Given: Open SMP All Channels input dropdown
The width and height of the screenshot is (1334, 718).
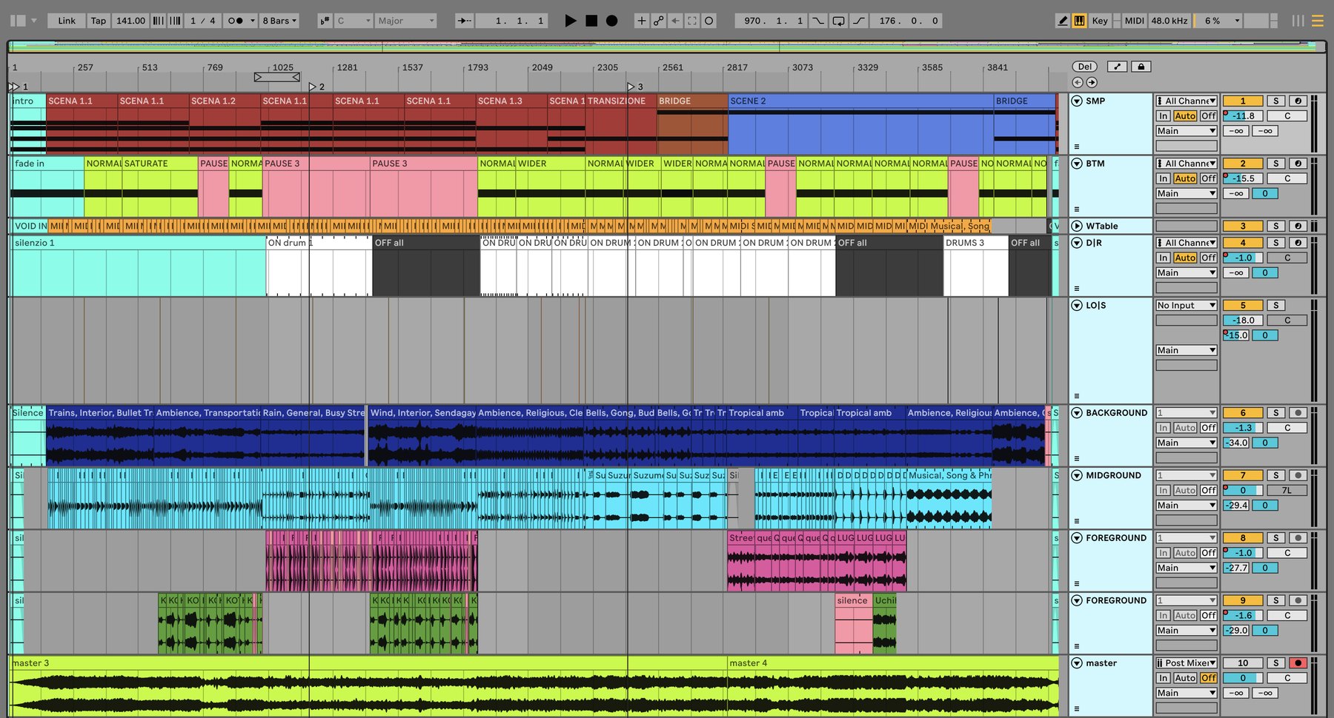Looking at the screenshot, I should 1187,101.
